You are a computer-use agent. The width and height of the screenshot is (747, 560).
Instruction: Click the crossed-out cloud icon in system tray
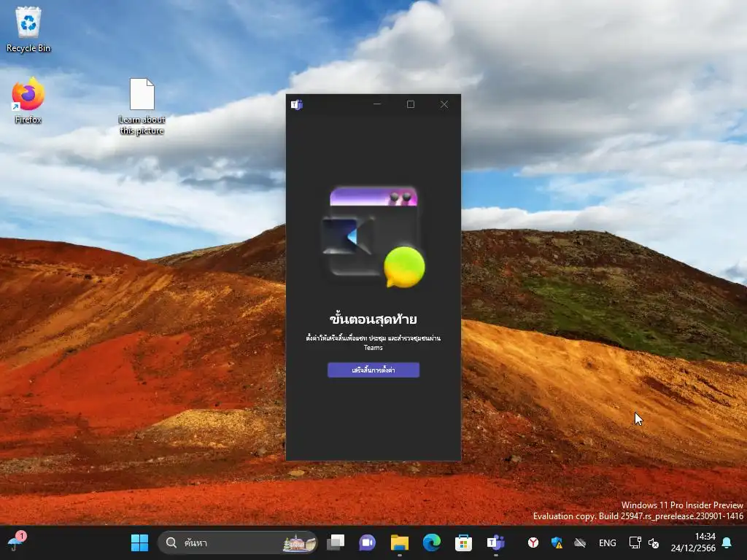tap(580, 542)
